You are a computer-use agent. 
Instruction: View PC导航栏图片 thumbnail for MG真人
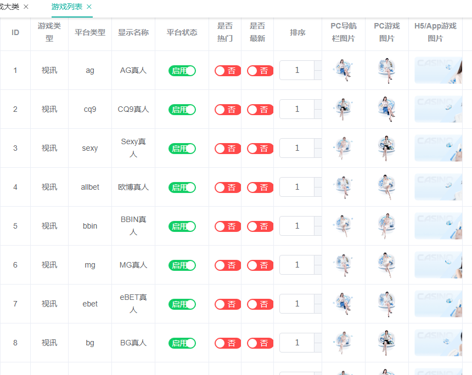344,265
